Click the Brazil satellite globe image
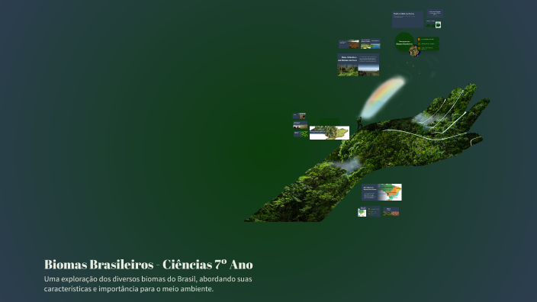This screenshot has width=537, height=302. pyautogui.click(x=414, y=51)
